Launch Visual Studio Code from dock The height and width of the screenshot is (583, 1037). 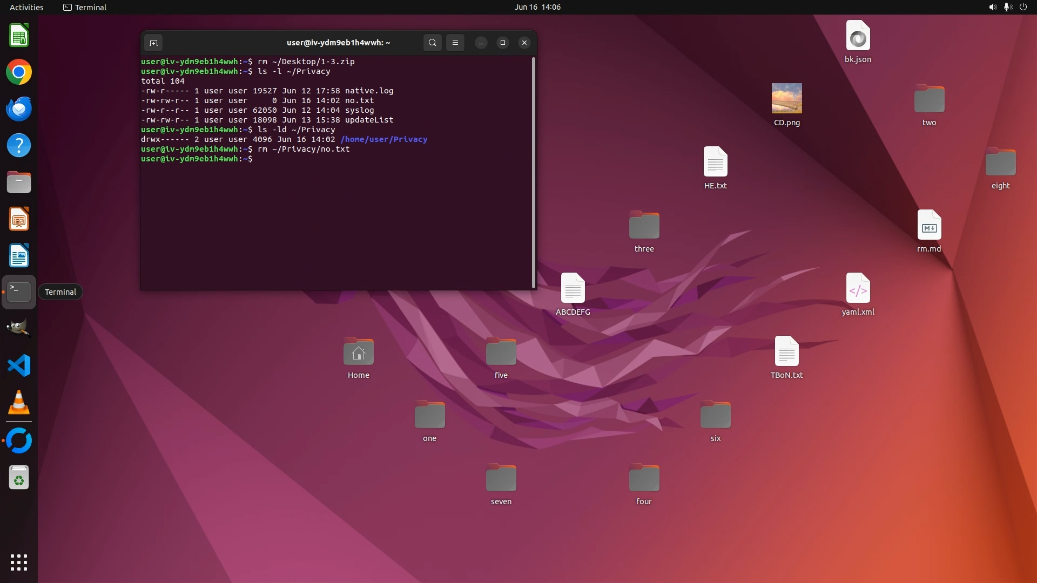(19, 366)
